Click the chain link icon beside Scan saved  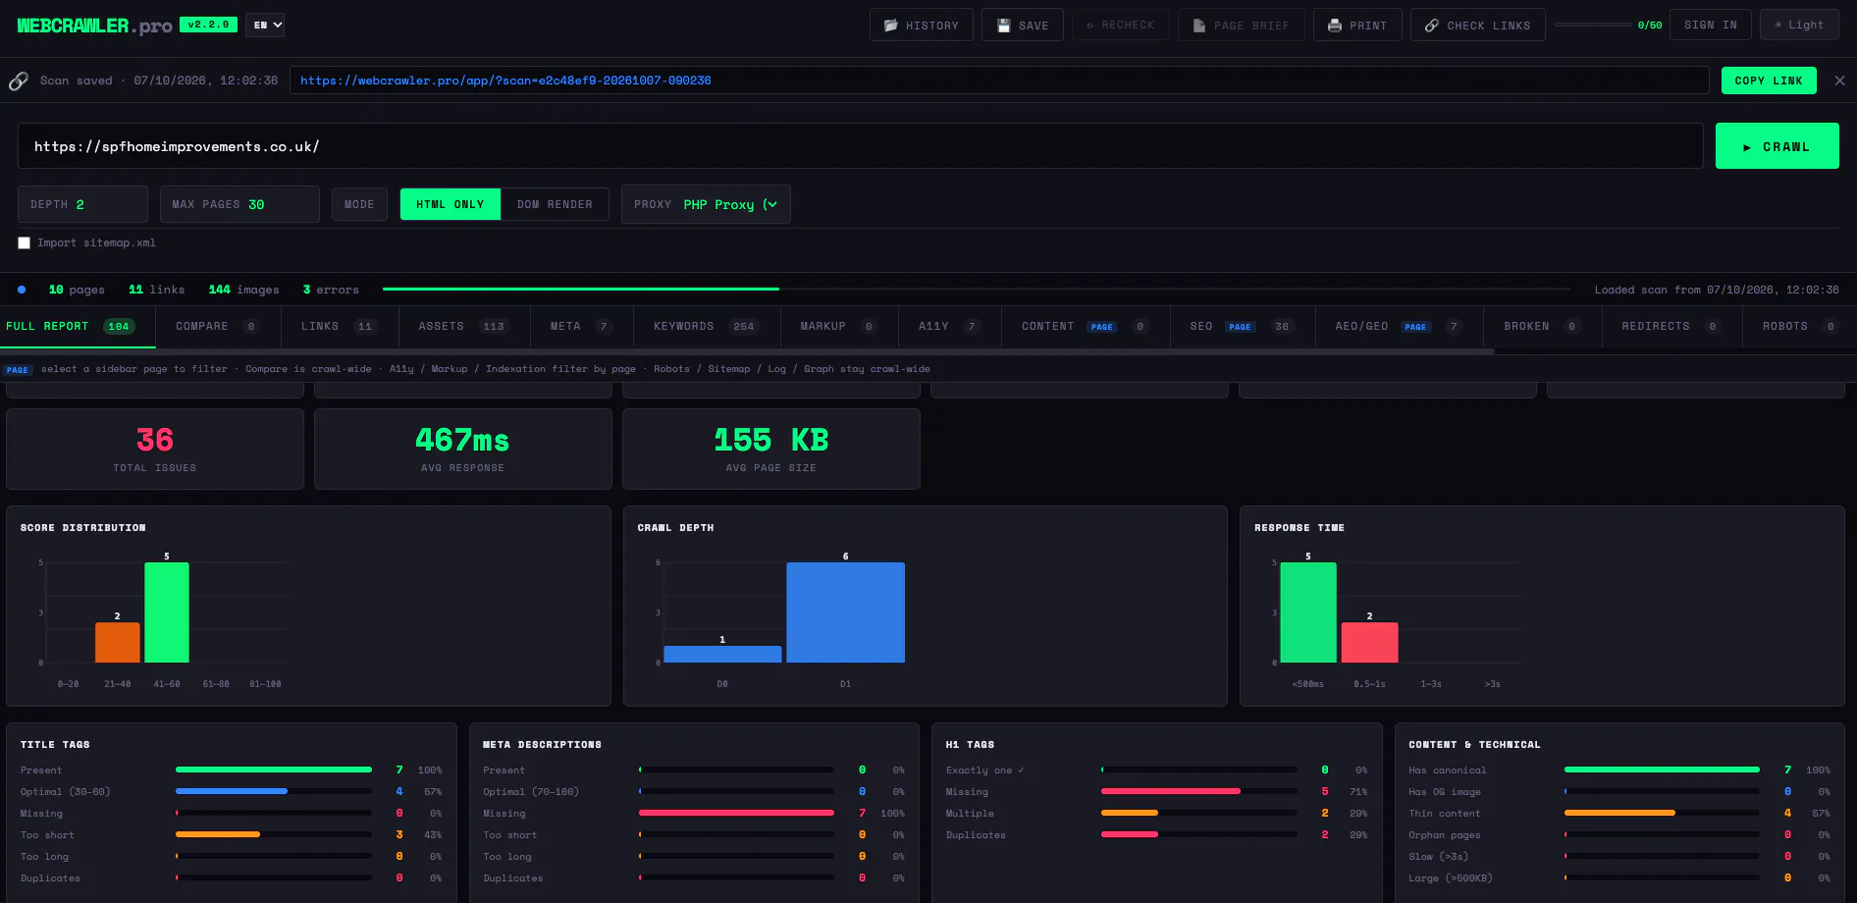click(19, 80)
